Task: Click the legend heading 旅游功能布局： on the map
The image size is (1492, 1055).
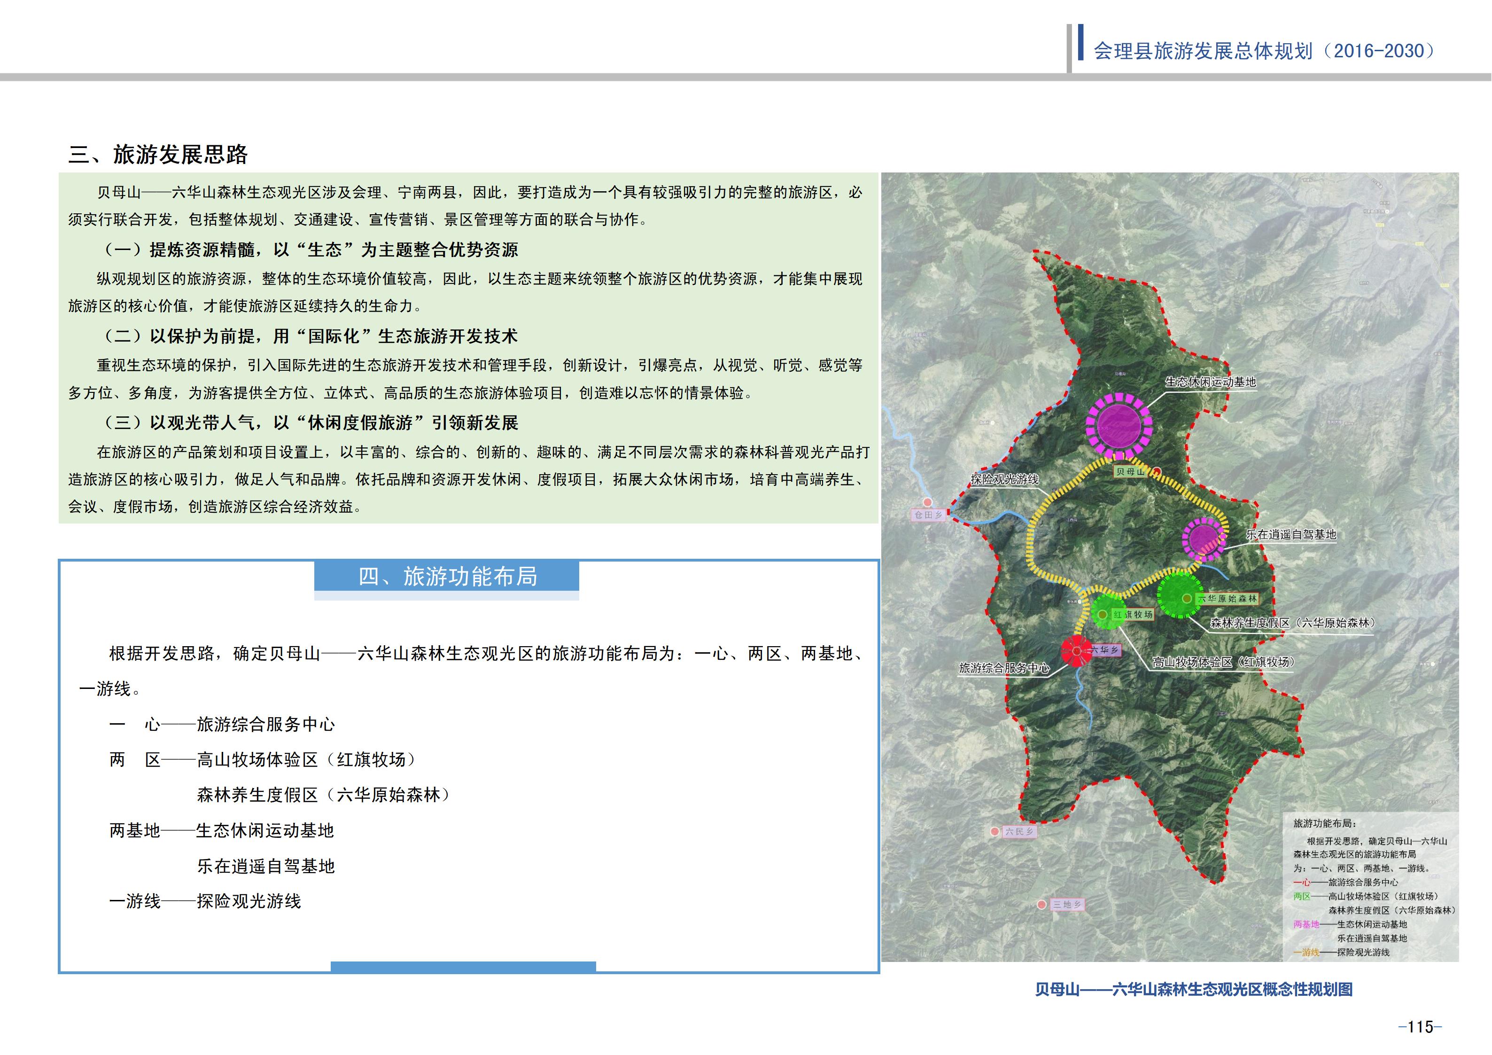Action: (x=1325, y=823)
